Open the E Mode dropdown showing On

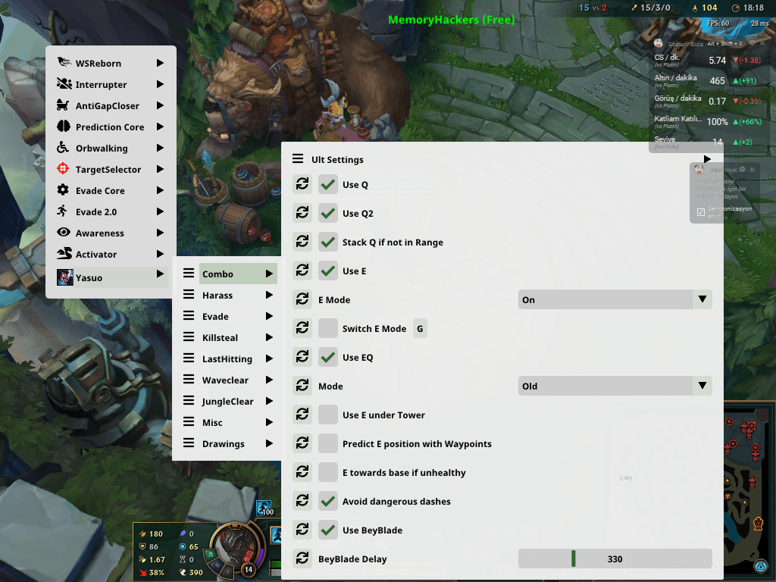point(615,299)
